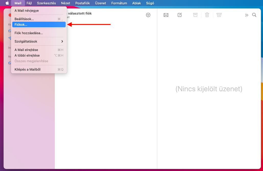Select A Mail névjegye menu item

point(39,10)
